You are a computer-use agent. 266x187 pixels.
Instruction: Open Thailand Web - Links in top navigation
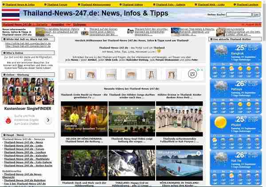point(211,4)
